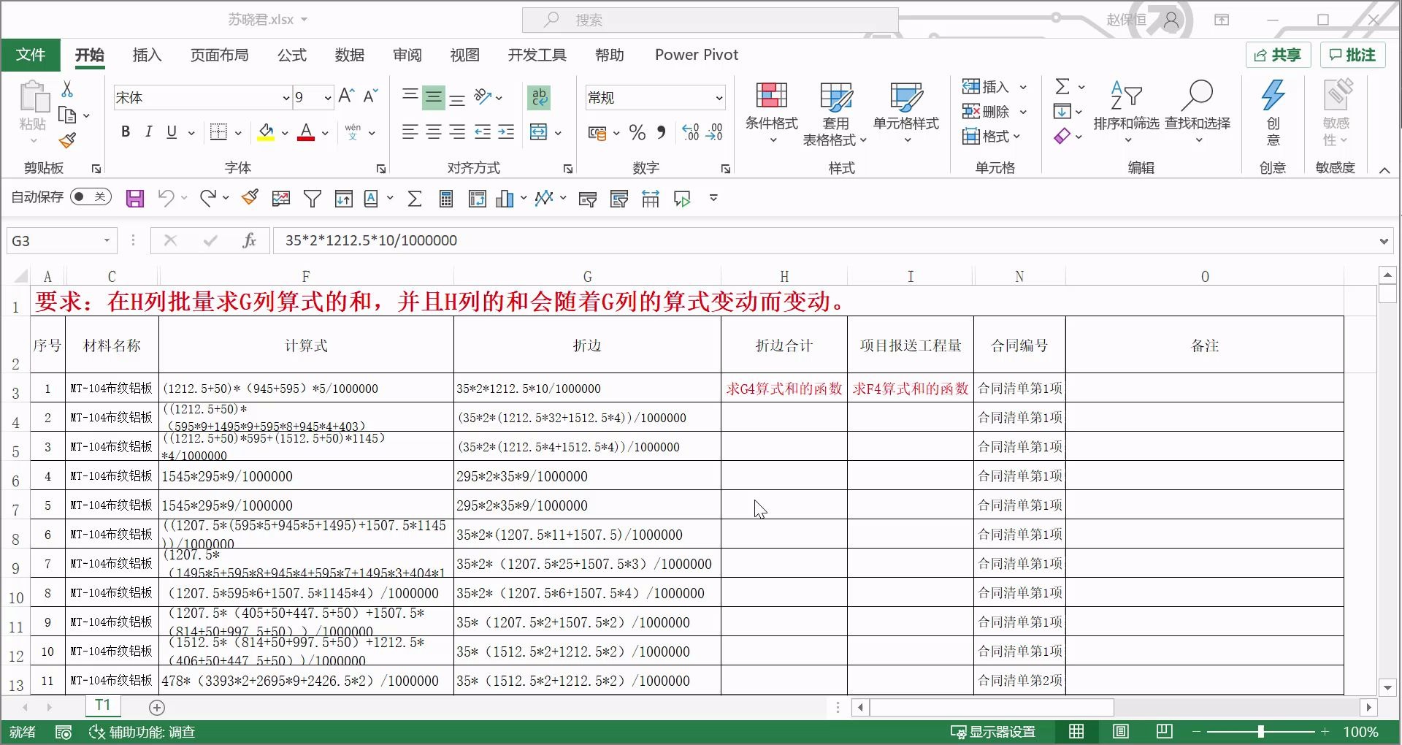Viewport: 1402px width, 745px height.
Task: Switch to Page Break Preview in status bar
Action: pos(1165,731)
